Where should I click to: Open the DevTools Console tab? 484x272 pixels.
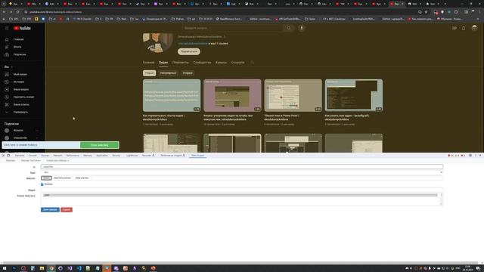tap(33, 156)
